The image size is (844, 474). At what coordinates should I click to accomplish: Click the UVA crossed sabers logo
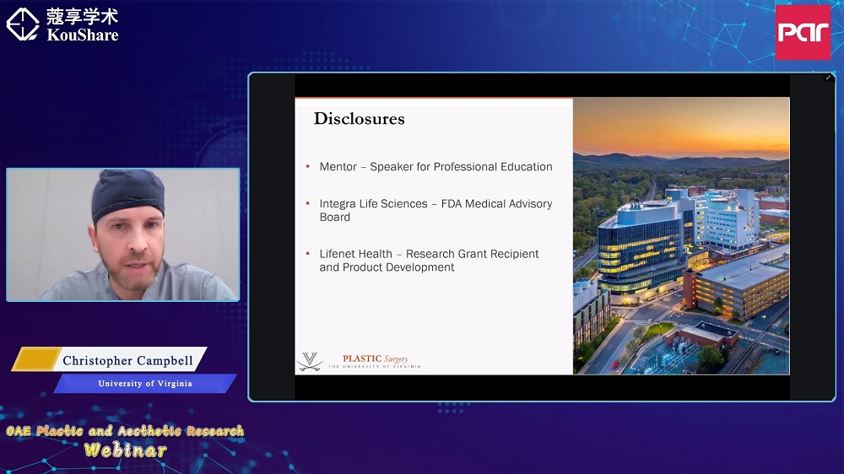pyautogui.click(x=309, y=360)
